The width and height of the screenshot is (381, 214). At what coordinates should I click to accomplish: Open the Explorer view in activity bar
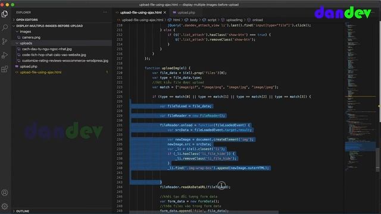[x=5, y=14]
